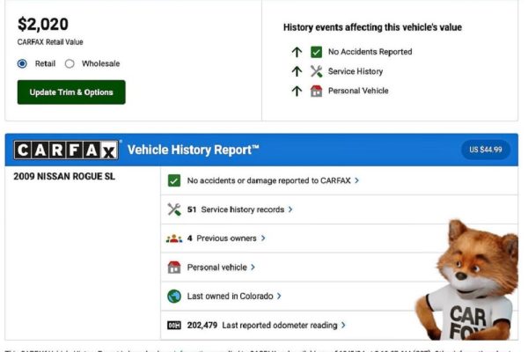Click the CARFAX Retail Value label
Screen dimensions: 528x352
click(50, 42)
